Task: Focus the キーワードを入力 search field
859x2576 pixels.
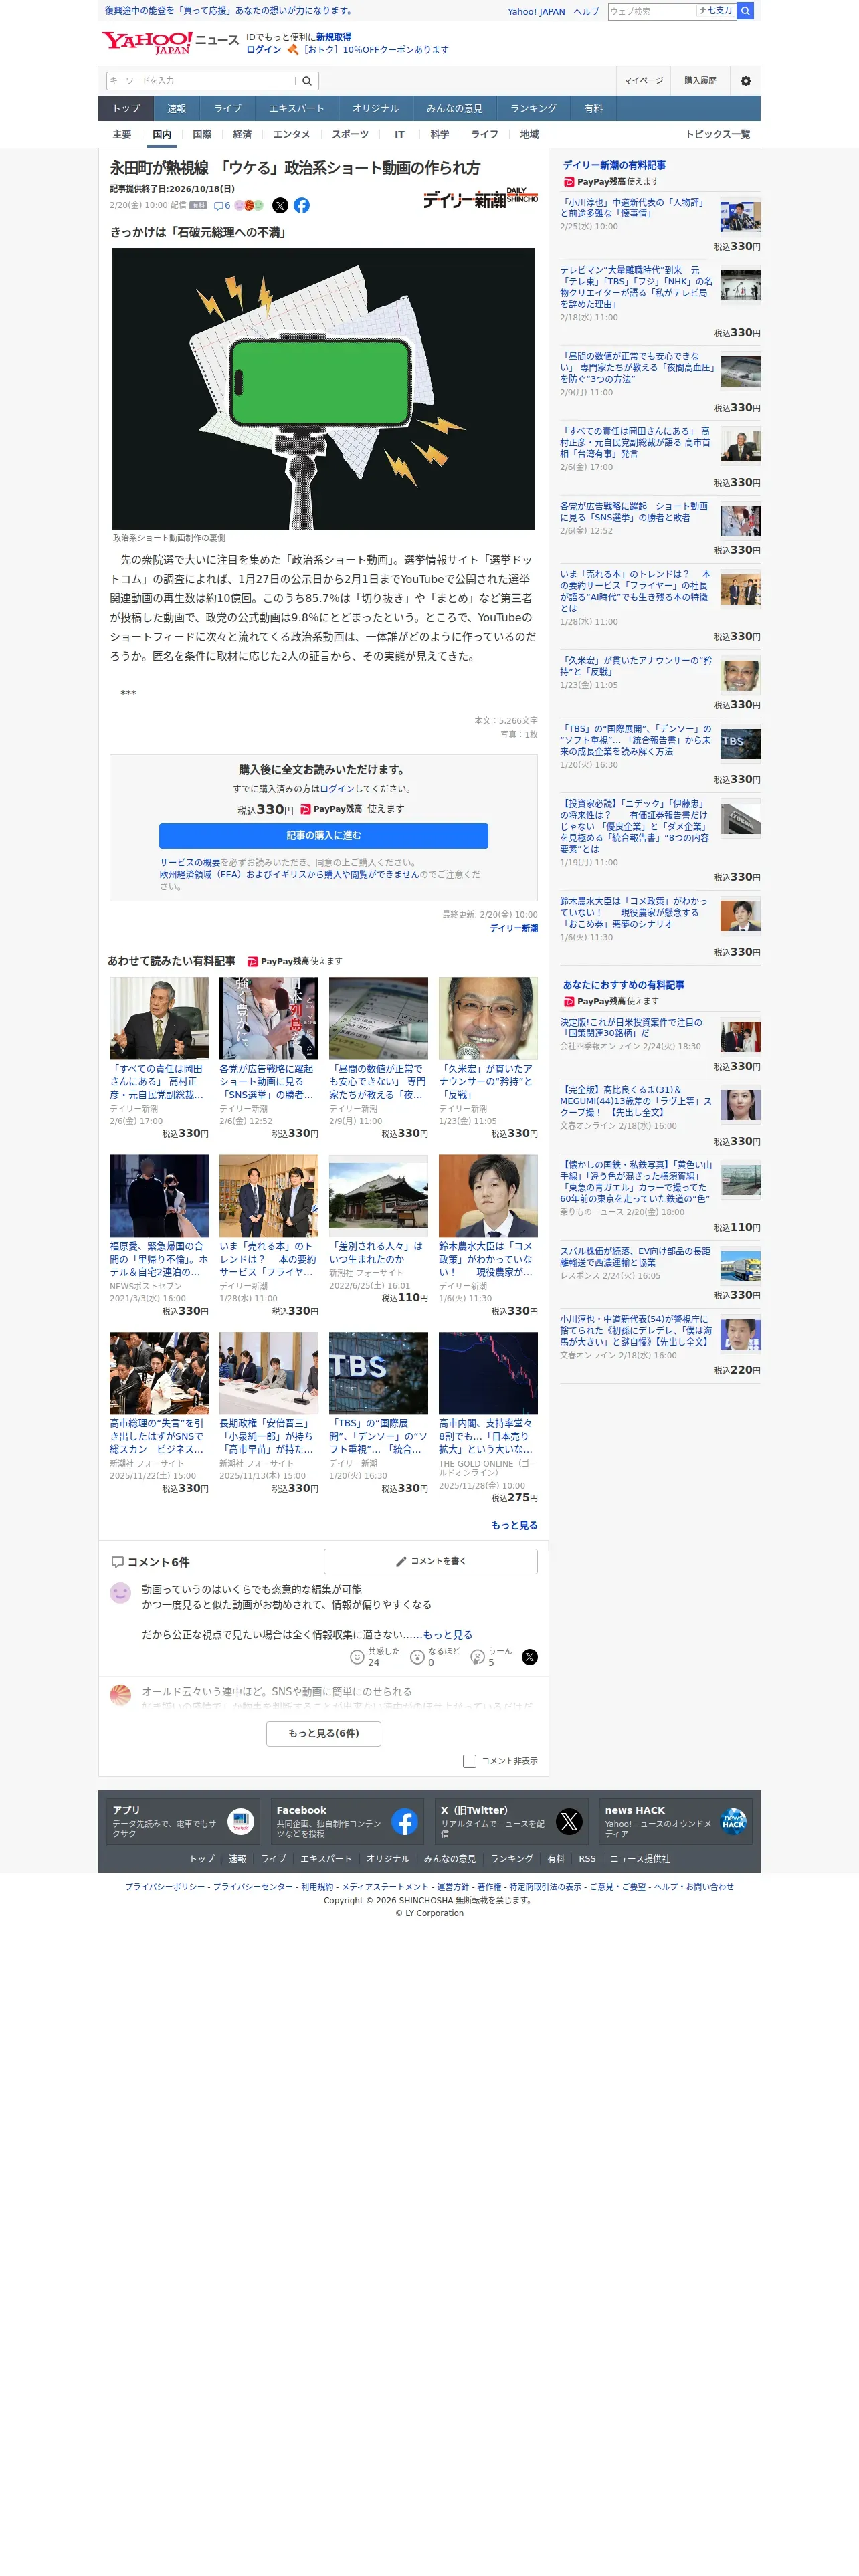Action: pos(201,81)
